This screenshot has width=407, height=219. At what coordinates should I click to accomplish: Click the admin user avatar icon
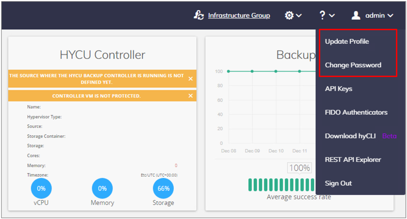click(x=356, y=15)
